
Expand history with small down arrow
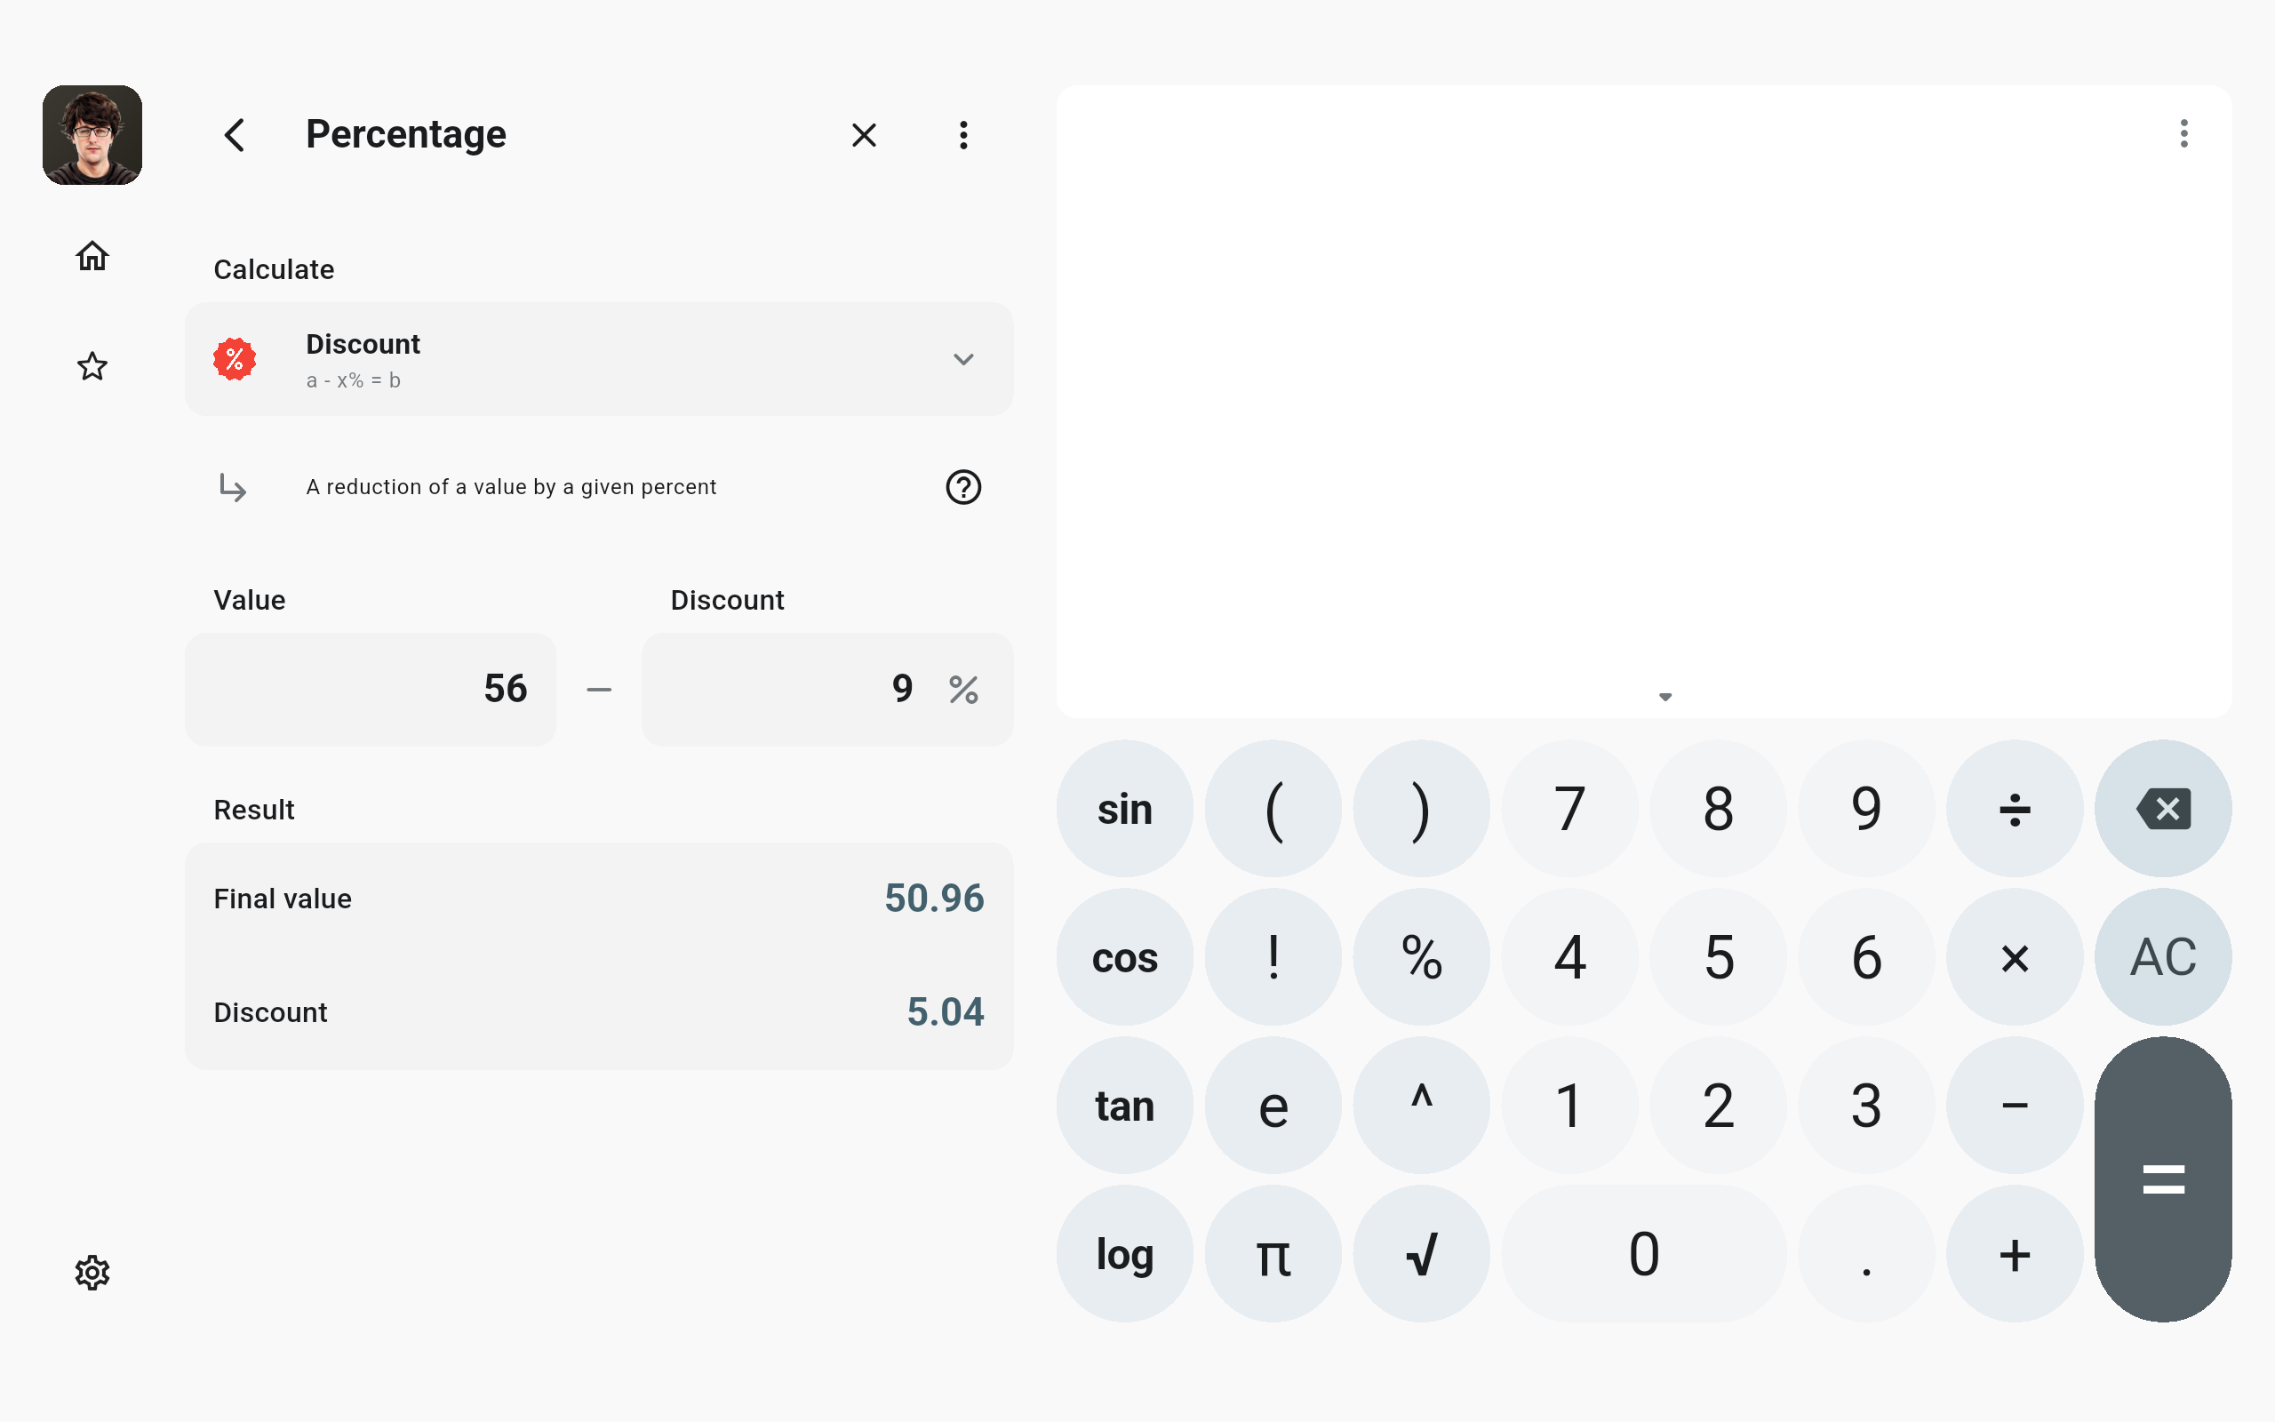[x=1664, y=697]
